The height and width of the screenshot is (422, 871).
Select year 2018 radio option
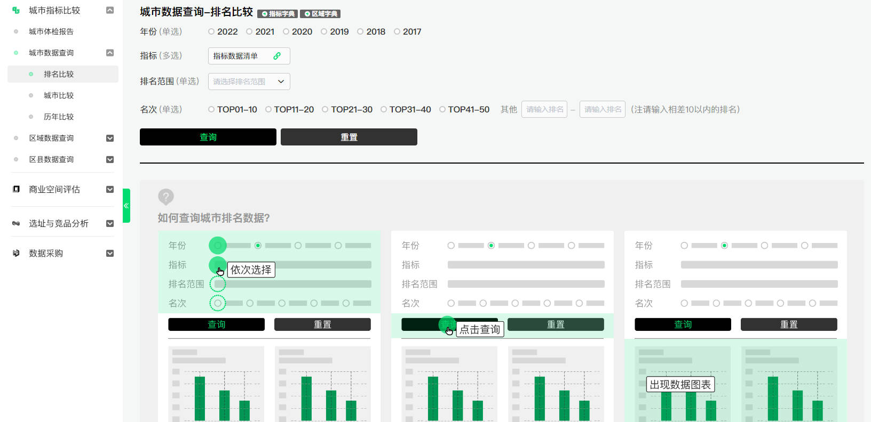(360, 31)
